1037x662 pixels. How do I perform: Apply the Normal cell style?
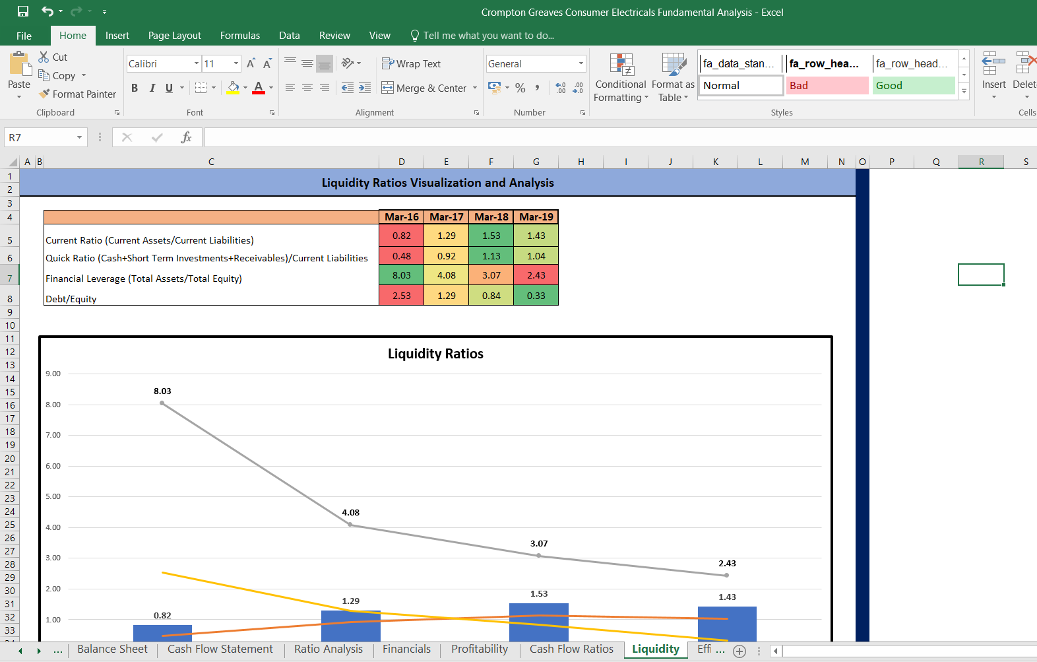click(740, 85)
